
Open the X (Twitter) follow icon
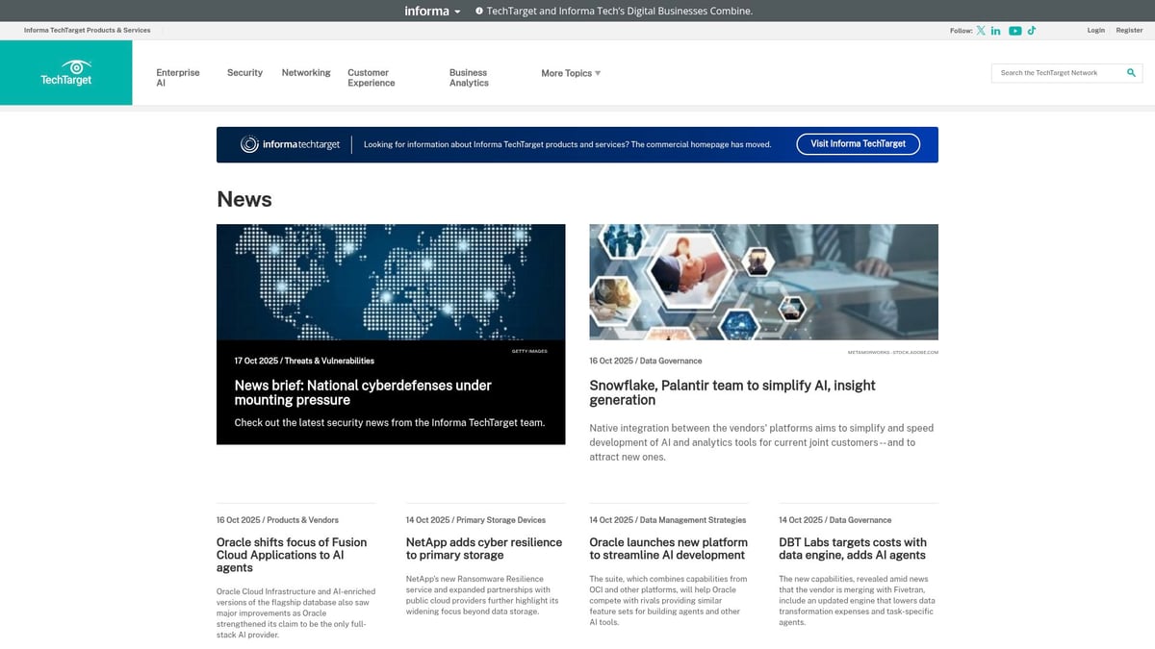coord(981,31)
